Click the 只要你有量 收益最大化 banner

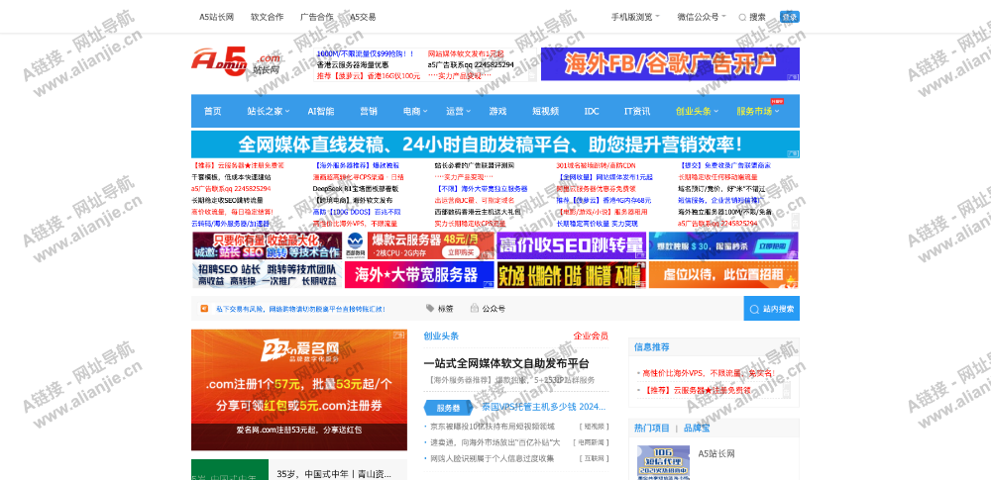click(267, 245)
